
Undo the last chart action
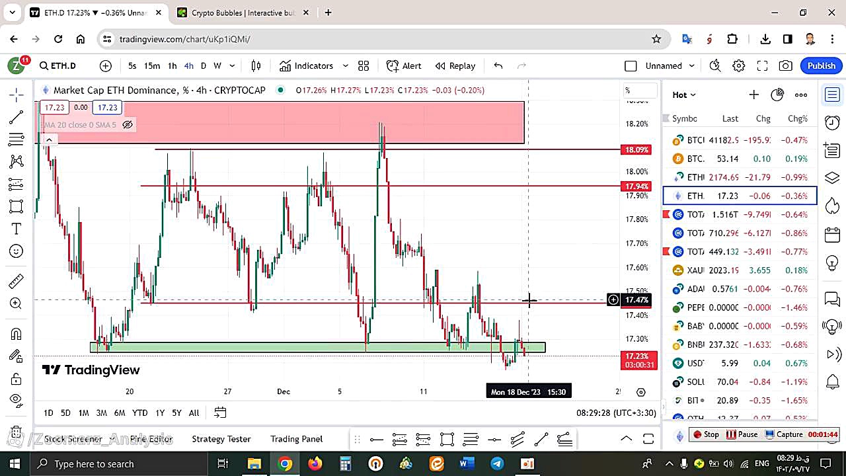pyautogui.click(x=498, y=65)
